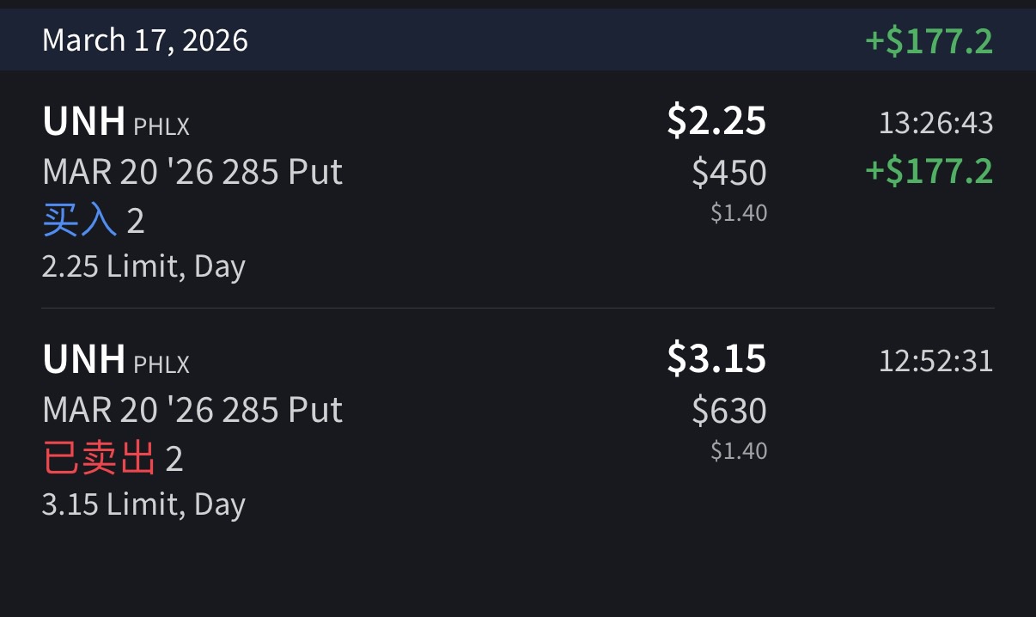
Task: Click MAR 20 '26 285 Put in the buy row
Action: tap(192, 172)
